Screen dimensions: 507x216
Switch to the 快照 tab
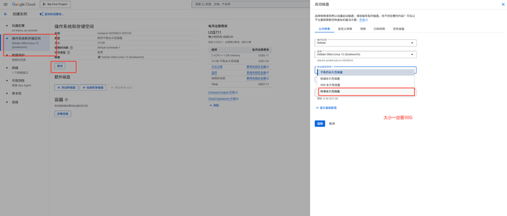(363, 29)
